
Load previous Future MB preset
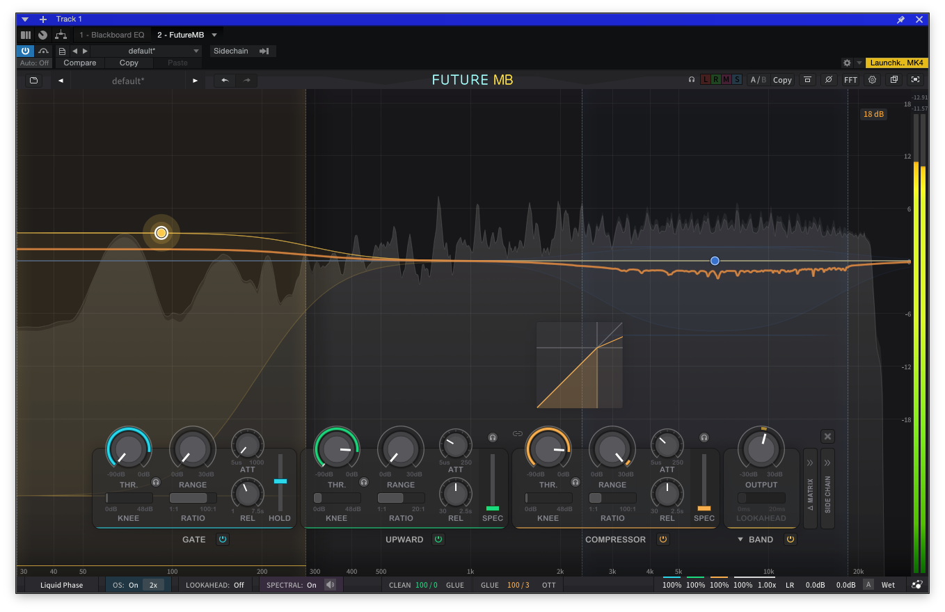tap(61, 81)
